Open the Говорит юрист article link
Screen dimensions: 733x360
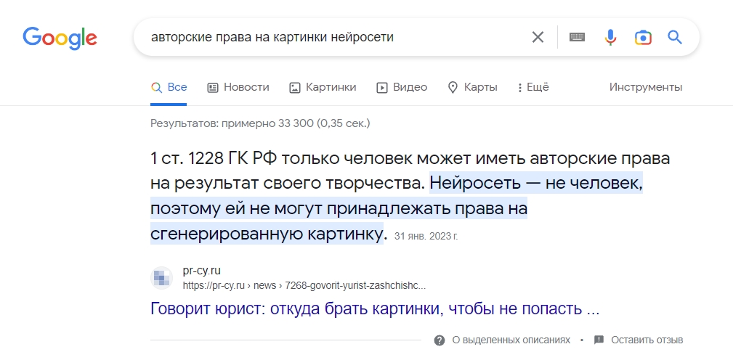[x=374, y=309]
